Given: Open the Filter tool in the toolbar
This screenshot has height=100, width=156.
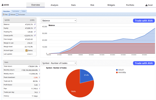Looking at the screenshot, I should click(5, 15).
